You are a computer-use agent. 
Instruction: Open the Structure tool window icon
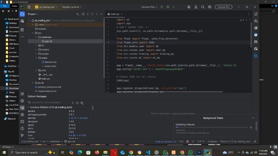point(22,30)
